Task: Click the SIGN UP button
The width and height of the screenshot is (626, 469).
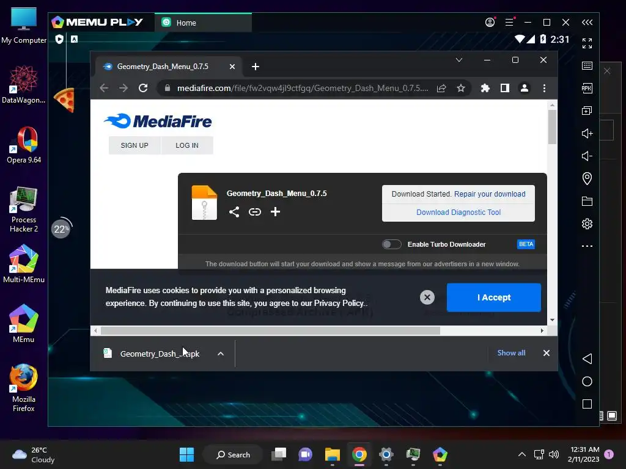Action: coord(134,145)
